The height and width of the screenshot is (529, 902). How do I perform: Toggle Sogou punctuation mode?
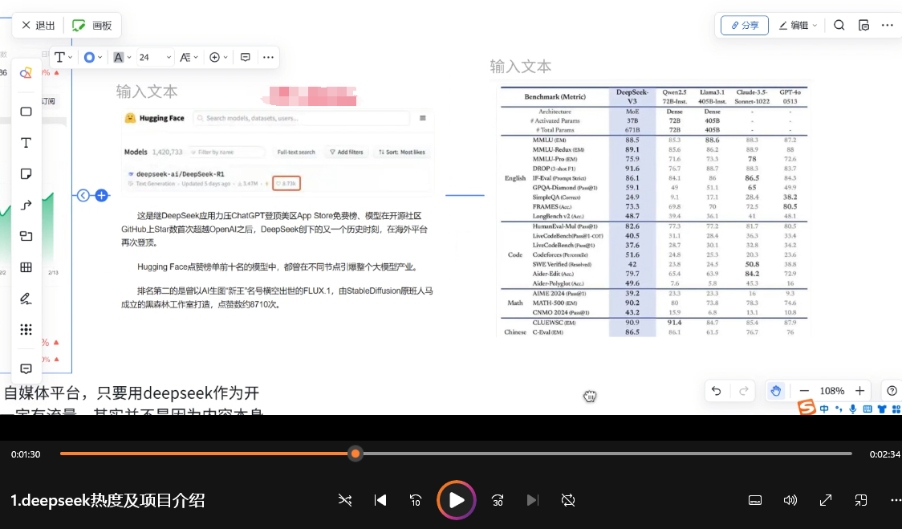coord(838,409)
